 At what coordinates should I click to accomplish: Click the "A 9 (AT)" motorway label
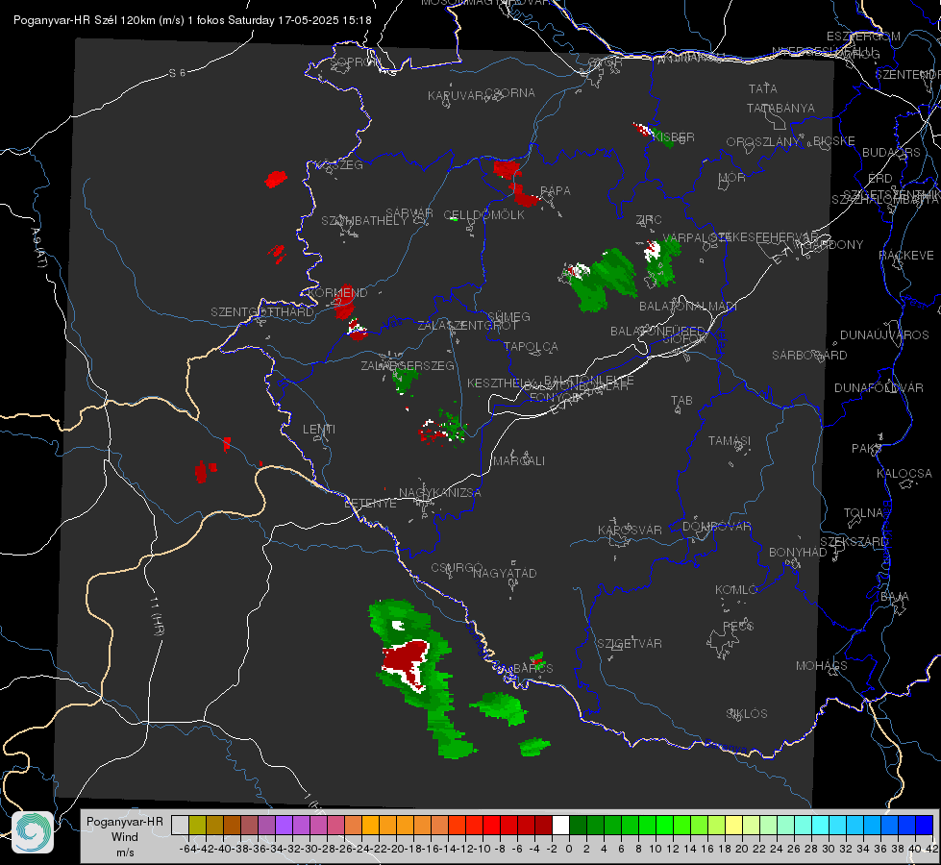[38, 247]
